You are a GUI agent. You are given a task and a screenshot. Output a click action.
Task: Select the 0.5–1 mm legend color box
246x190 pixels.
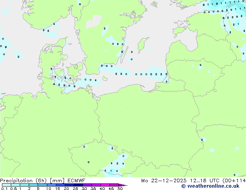16,185
